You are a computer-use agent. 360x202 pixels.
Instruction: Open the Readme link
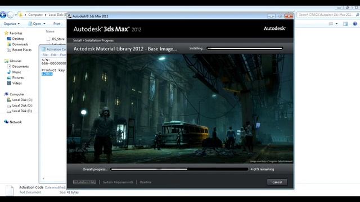point(146,182)
